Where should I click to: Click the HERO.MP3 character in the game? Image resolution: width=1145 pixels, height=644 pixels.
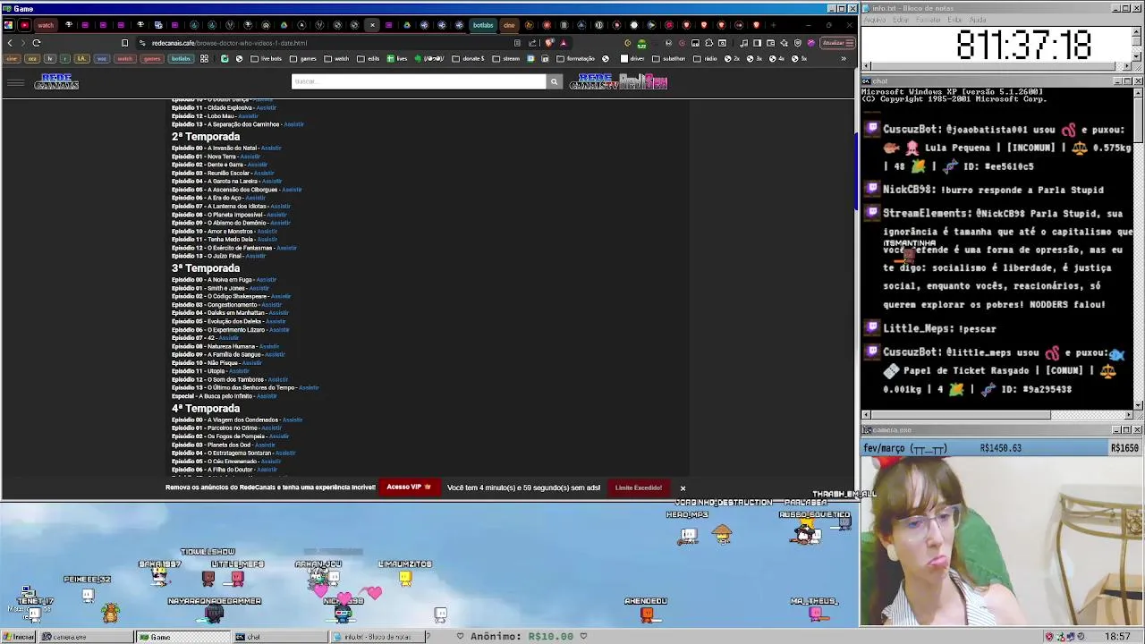tap(688, 536)
